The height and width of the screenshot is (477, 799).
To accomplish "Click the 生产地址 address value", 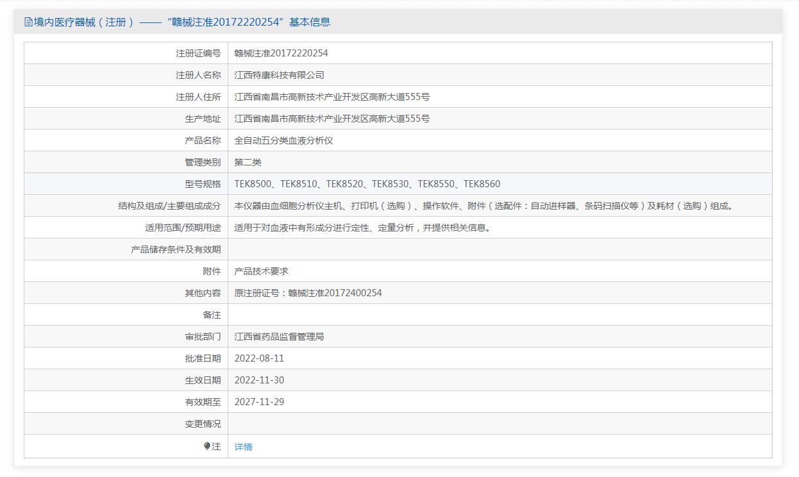I will 332,119.
